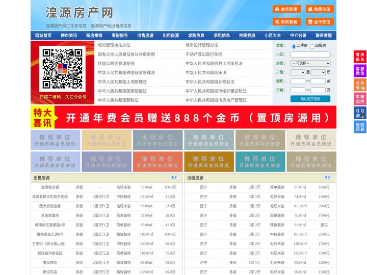
Task: Open the 邮政路鸿泰花园 sale listing
Action: tap(50, 253)
